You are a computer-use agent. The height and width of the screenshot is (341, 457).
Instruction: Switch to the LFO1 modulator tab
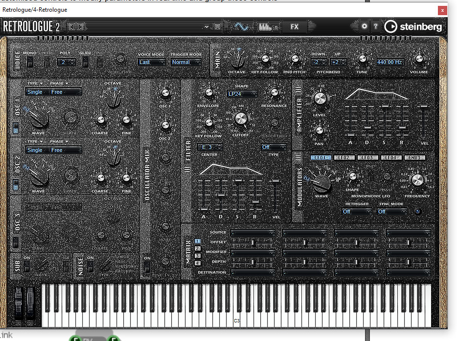coord(320,157)
